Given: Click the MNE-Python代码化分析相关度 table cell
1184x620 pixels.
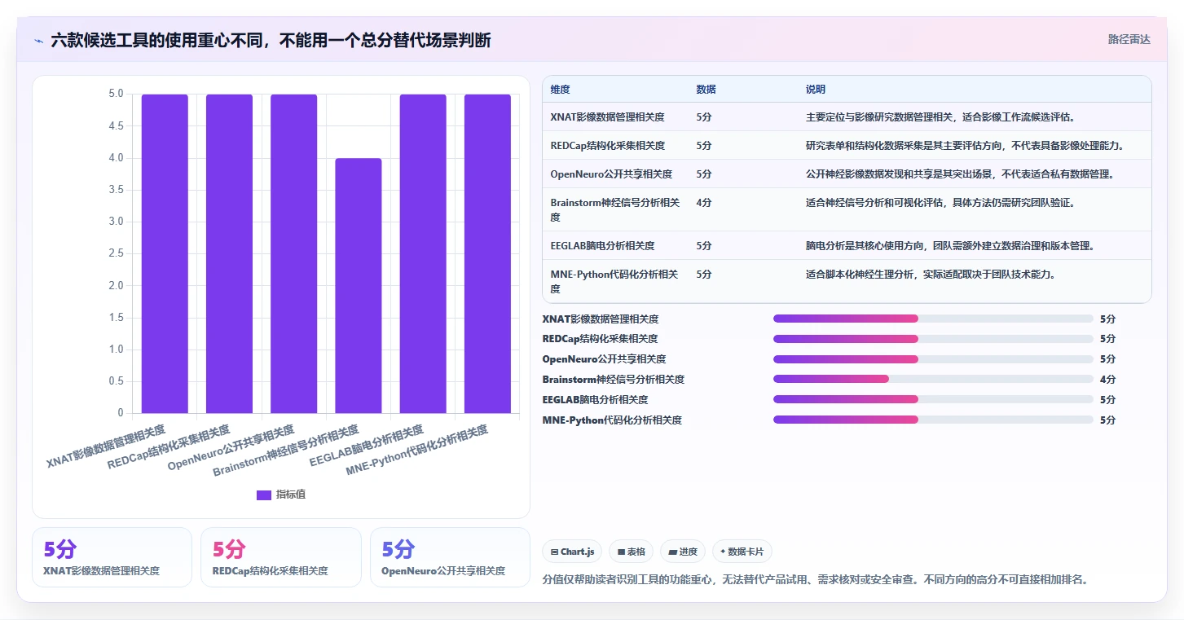Looking at the screenshot, I should (x=614, y=281).
